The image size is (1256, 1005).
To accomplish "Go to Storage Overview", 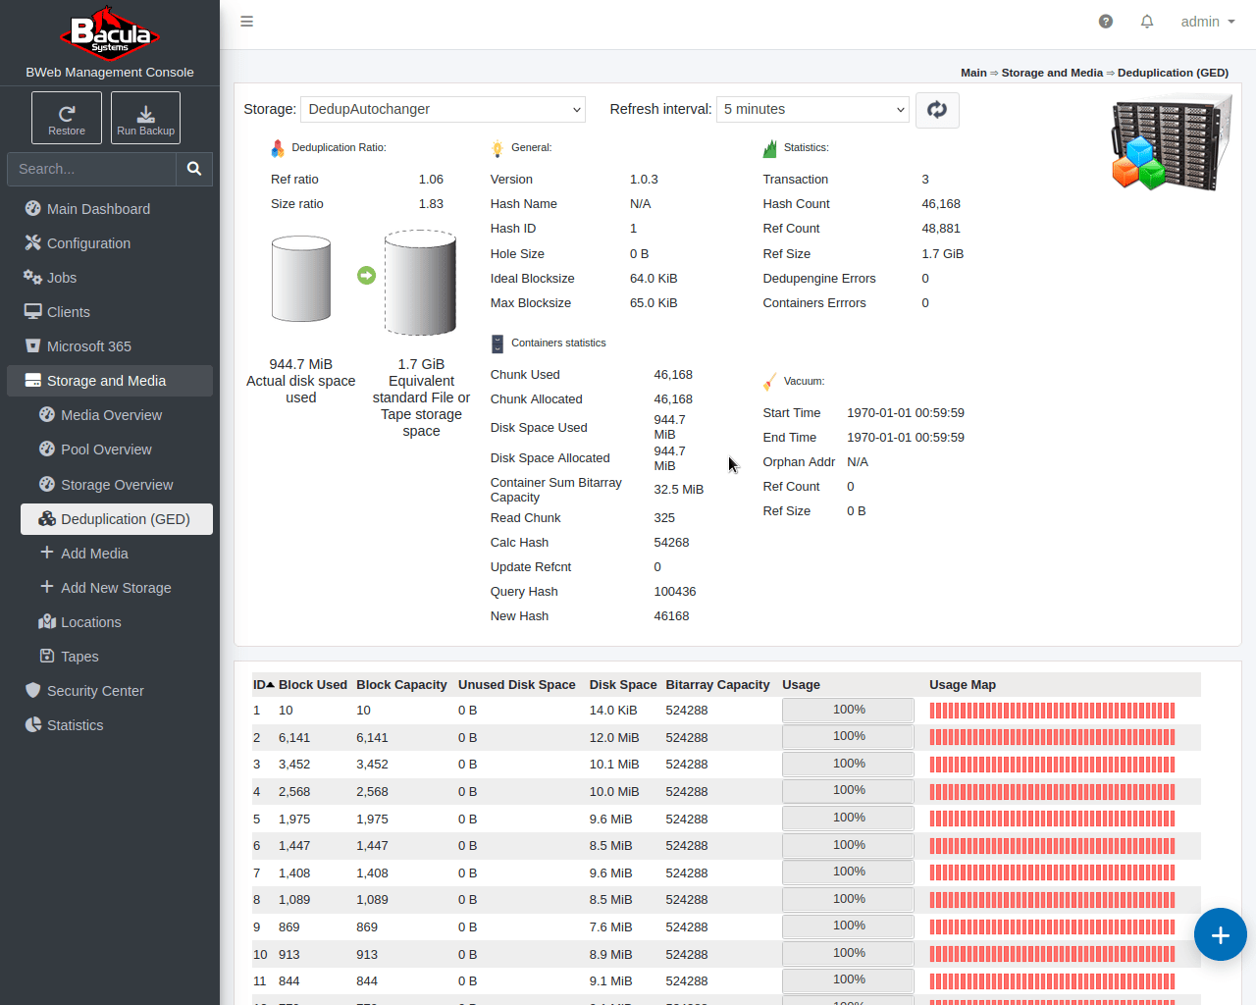I will tap(117, 485).
